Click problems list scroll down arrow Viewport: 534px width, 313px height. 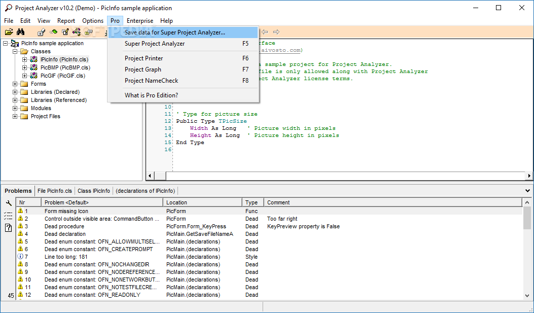[527, 296]
